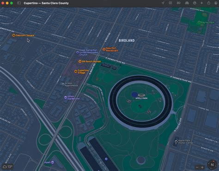Toggle the 3D map view
Viewport: 219px width, 171px height.
[178, 3]
